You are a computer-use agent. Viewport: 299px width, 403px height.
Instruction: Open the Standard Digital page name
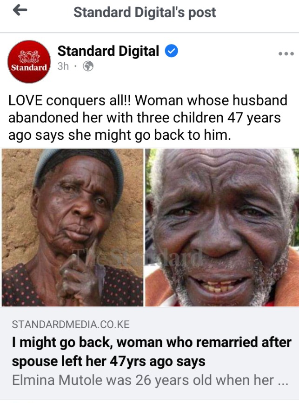click(x=108, y=51)
